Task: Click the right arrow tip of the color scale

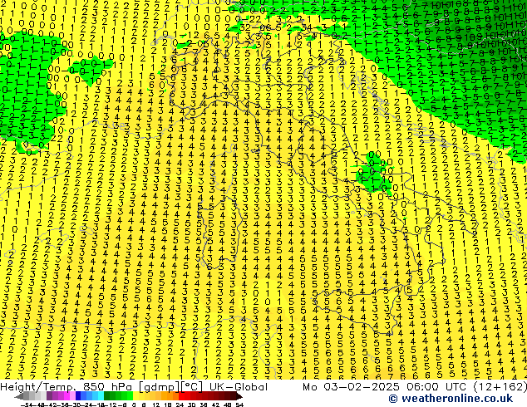Action: (241, 397)
